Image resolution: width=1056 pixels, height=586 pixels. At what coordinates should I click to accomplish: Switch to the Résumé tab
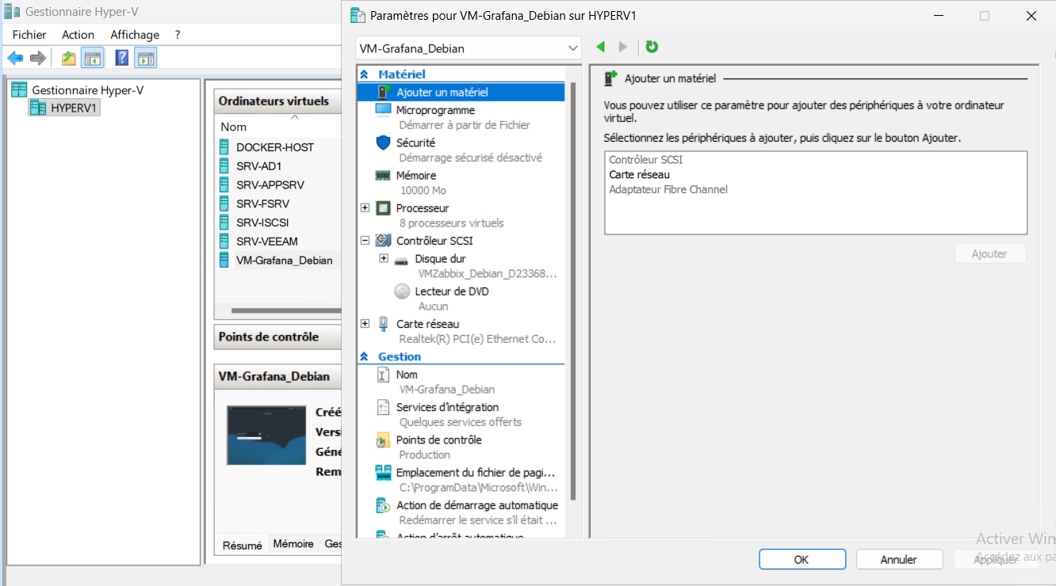(x=243, y=545)
